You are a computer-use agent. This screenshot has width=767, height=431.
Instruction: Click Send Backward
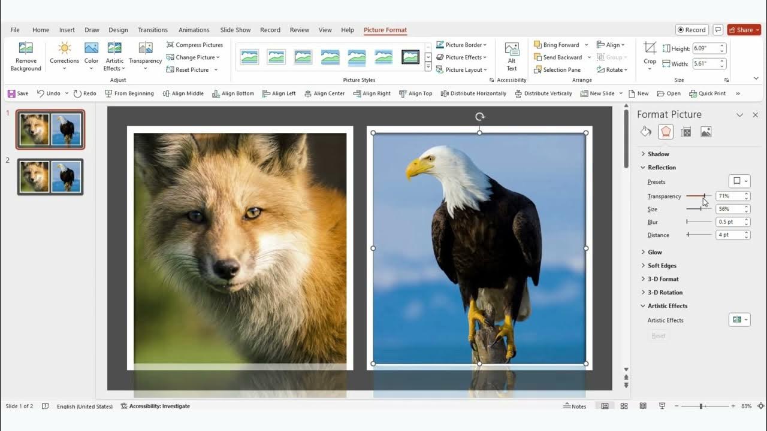click(558, 57)
